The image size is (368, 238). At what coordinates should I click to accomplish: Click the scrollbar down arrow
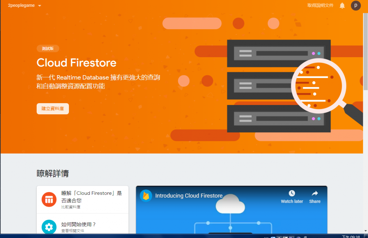(x=365, y=231)
